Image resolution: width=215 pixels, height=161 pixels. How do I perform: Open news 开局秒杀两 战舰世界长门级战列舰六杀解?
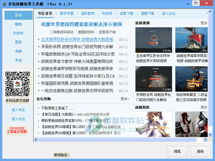click(x=77, y=47)
